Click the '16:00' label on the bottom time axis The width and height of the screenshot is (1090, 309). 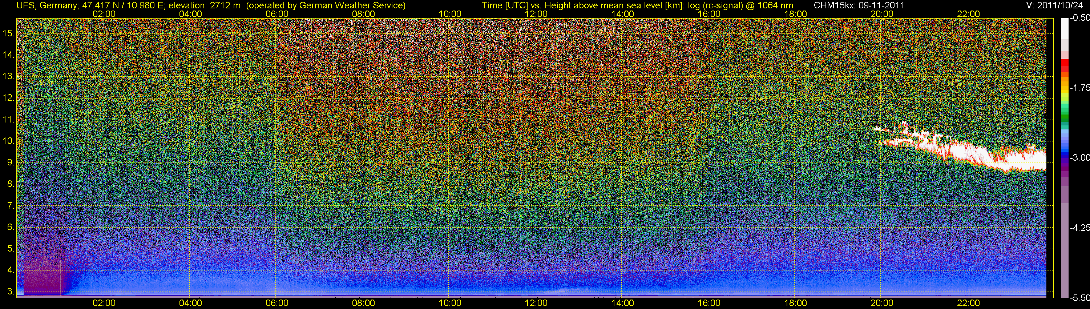[709, 303]
